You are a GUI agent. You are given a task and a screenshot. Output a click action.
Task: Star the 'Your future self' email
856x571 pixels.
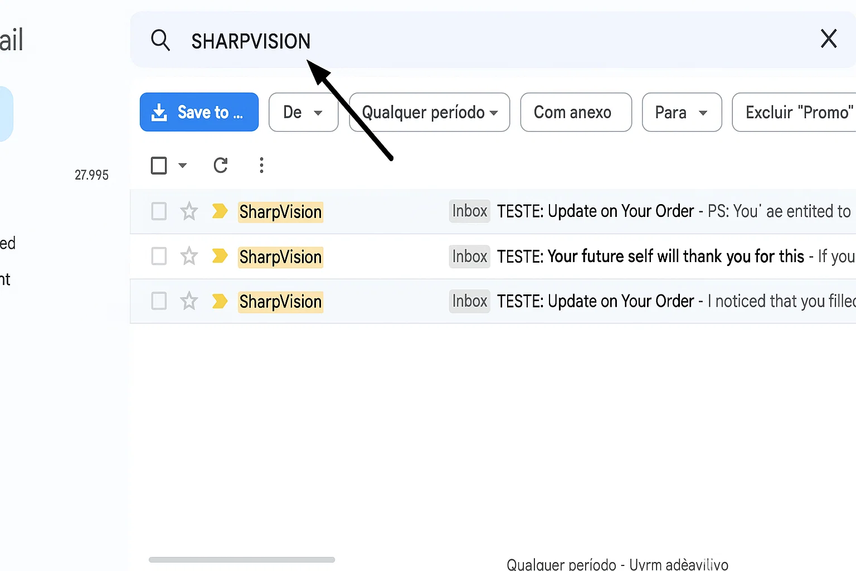(189, 257)
